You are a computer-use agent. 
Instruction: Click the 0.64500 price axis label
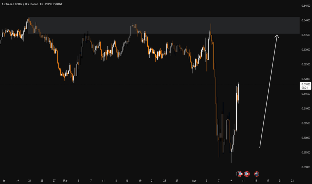pyautogui.click(x=306, y=6)
